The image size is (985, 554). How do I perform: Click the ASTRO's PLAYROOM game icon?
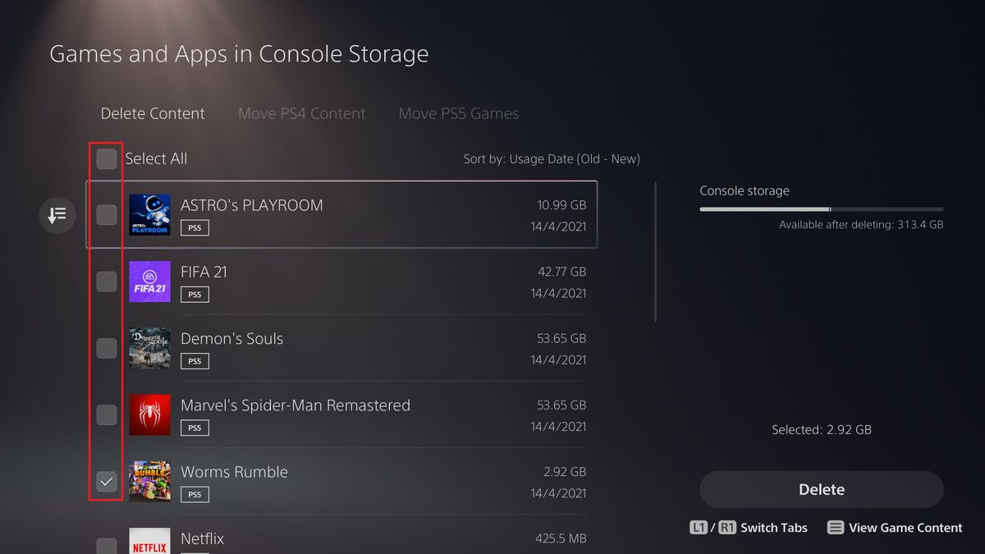[149, 215]
